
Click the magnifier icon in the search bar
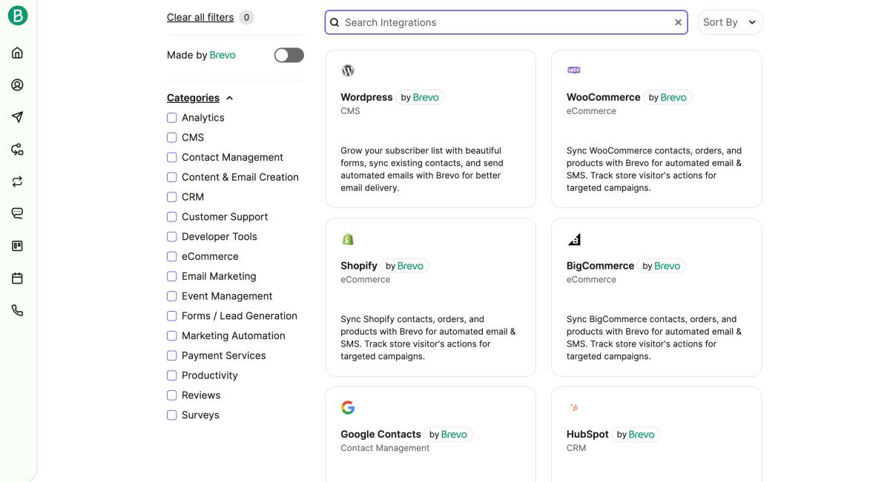334,22
